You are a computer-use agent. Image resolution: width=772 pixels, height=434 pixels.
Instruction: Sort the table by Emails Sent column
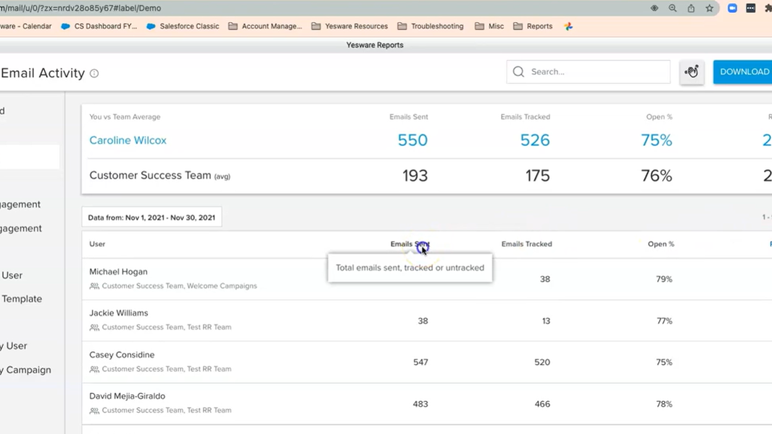point(410,244)
